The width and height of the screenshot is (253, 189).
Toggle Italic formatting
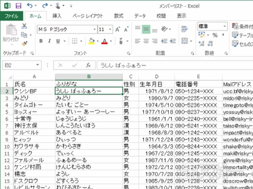(50, 41)
